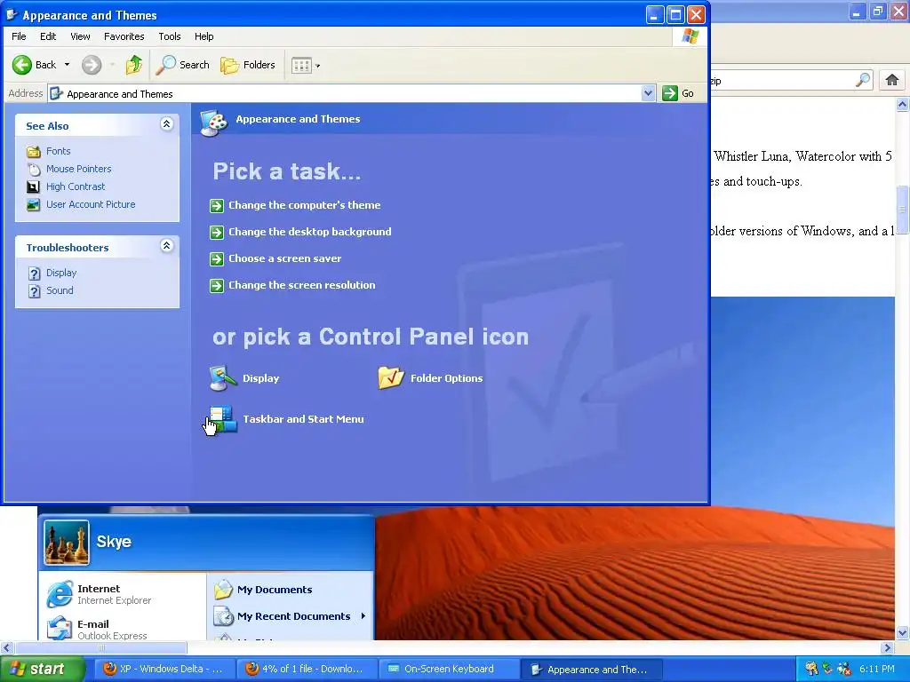
Task: Open the Favorites menu
Action: click(x=124, y=36)
